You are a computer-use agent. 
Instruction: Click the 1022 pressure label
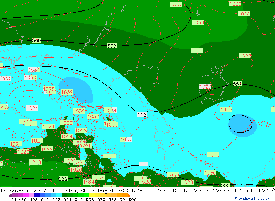[47, 149]
